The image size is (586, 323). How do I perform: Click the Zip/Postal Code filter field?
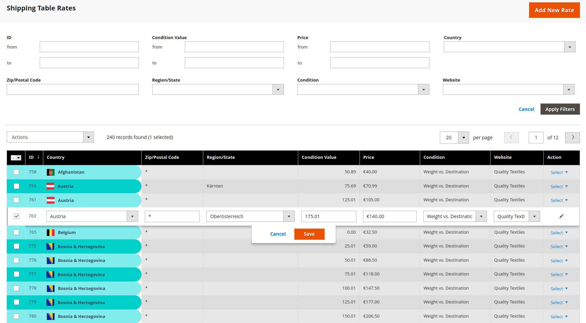point(73,89)
